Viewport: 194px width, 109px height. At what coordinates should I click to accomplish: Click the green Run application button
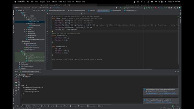coord(144,8)
